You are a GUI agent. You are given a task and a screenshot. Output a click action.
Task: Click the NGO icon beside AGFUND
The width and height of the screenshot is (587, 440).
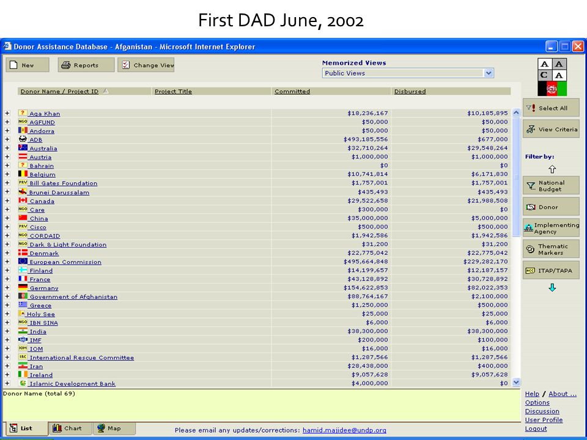click(23, 122)
